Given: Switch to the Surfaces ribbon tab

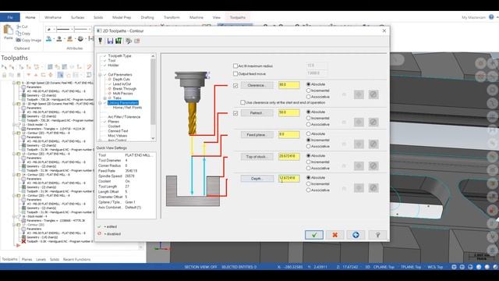Looking at the screenshot, I should pos(77,17).
